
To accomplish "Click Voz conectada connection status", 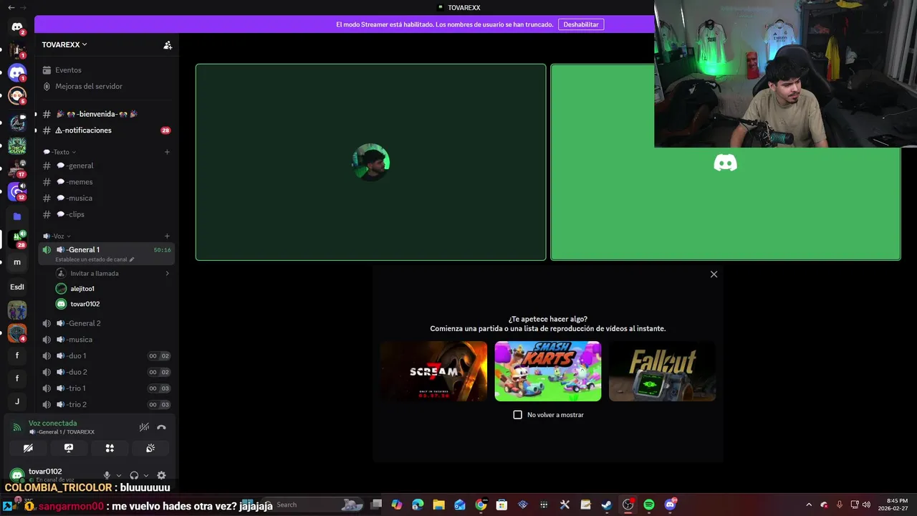I will point(52,424).
